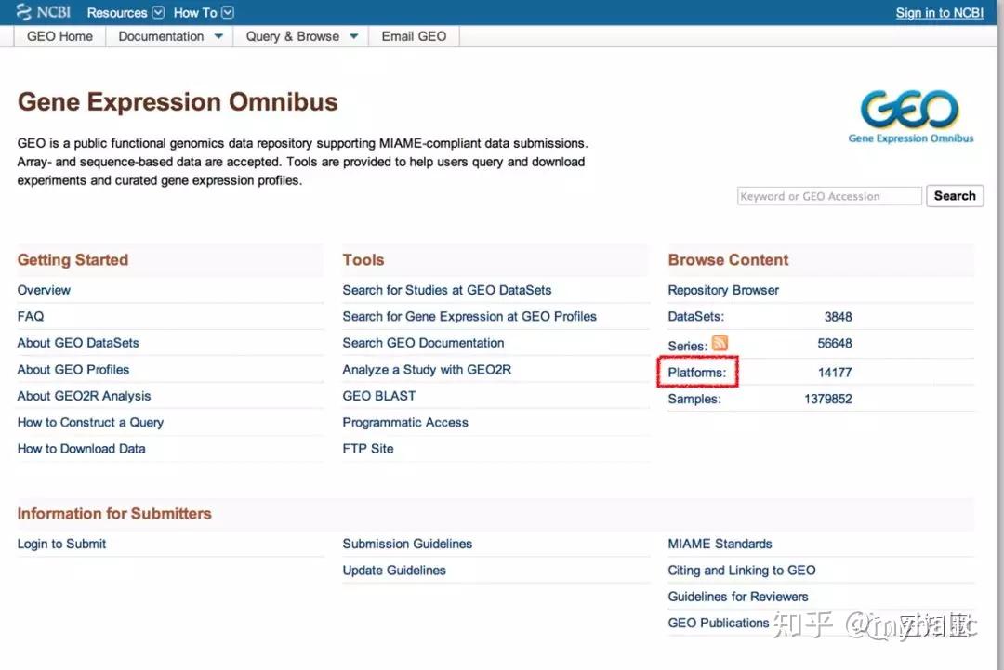Open the FTP Site link
Viewport: 1004px width, 670px height.
[x=368, y=449]
